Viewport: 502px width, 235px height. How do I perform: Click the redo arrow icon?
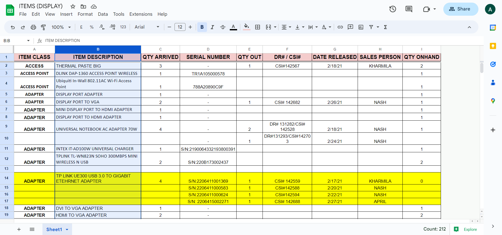tap(23, 27)
